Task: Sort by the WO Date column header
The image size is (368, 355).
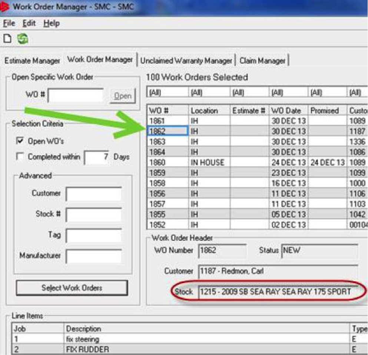Action: [288, 110]
